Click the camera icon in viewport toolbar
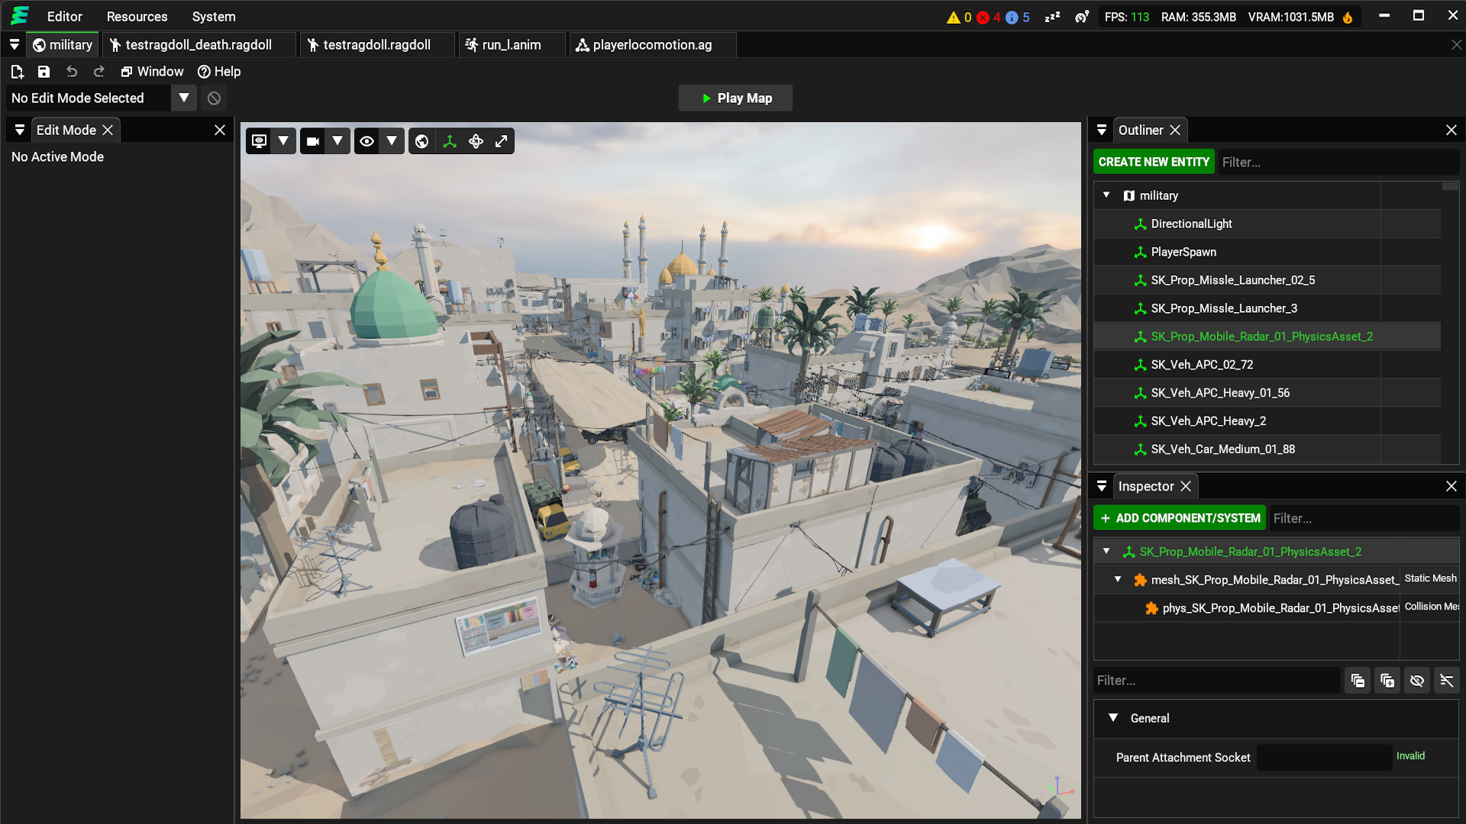 313,141
